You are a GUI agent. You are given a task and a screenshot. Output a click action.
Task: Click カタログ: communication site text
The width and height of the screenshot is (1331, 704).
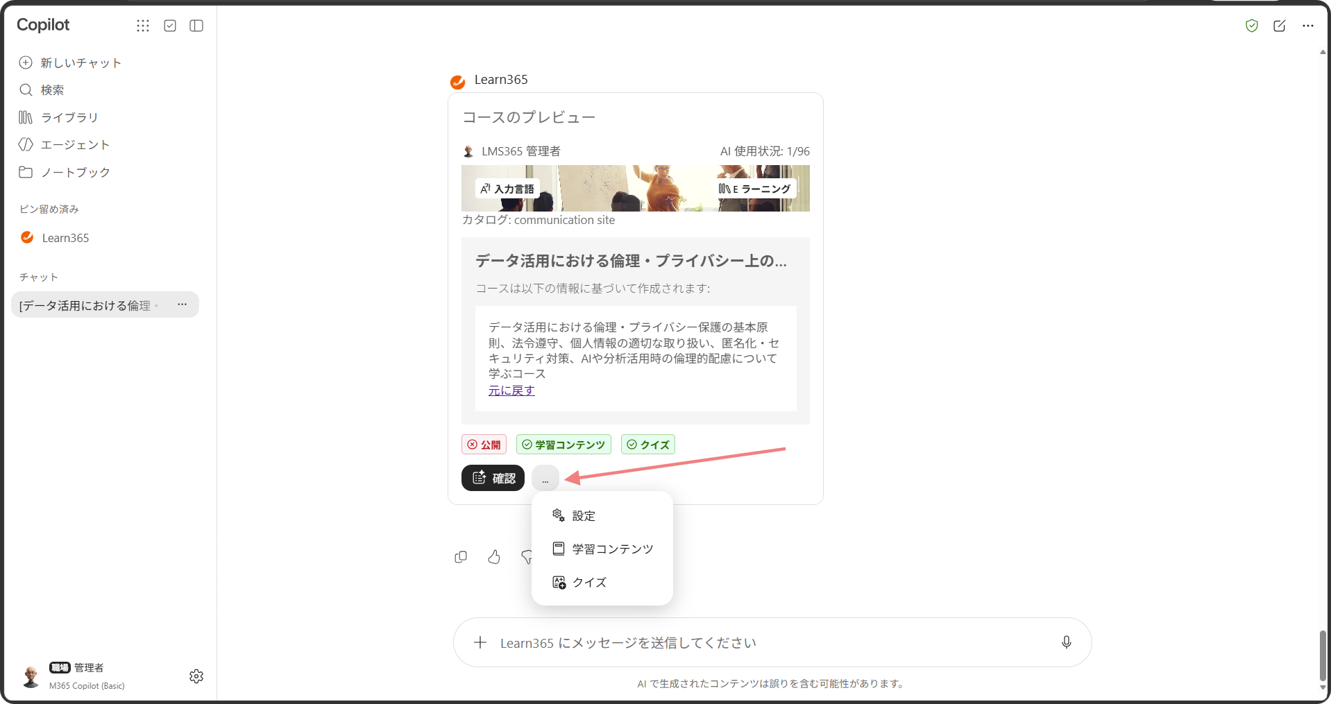pos(539,220)
